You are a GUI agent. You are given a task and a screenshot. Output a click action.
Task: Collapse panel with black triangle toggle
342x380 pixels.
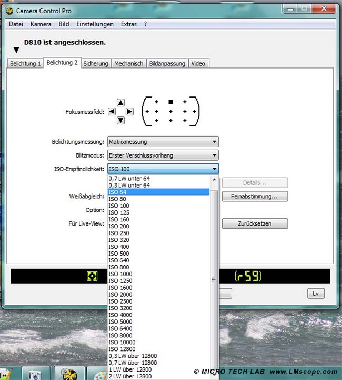pos(16,50)
